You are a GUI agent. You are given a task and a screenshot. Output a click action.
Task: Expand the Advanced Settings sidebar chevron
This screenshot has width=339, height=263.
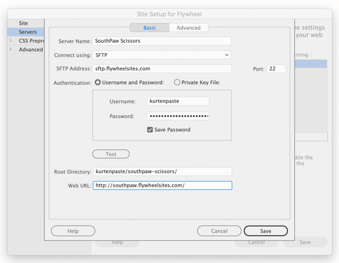coord(11,50)
